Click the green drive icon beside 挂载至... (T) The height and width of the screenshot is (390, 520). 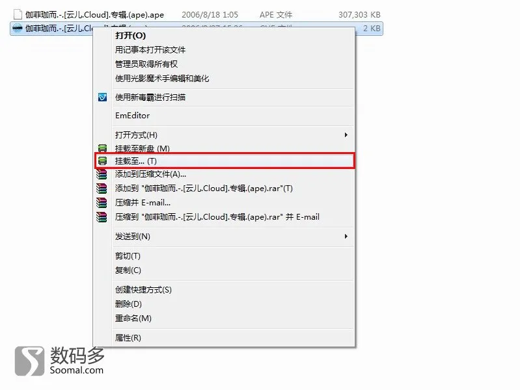coord(102,161)
